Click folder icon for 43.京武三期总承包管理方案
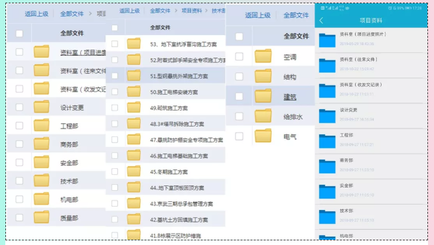Image resolution: width=434 pixels, height=245 pixels. (133, 203)
